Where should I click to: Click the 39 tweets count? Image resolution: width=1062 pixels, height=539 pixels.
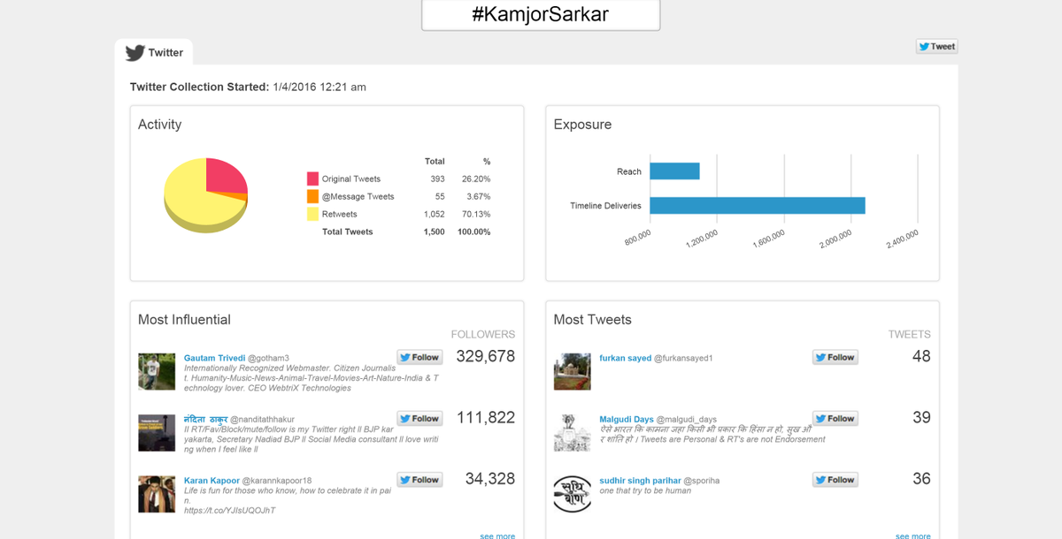tap(921, 417)
